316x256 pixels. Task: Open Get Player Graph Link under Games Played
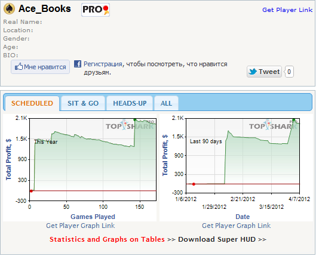81,226
